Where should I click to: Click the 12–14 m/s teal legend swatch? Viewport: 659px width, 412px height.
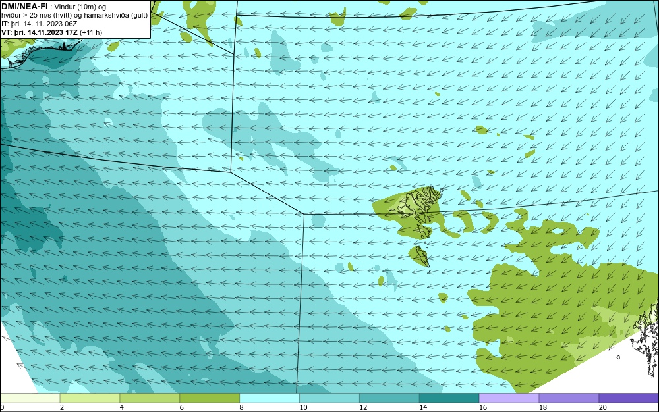tap(389, 398)
